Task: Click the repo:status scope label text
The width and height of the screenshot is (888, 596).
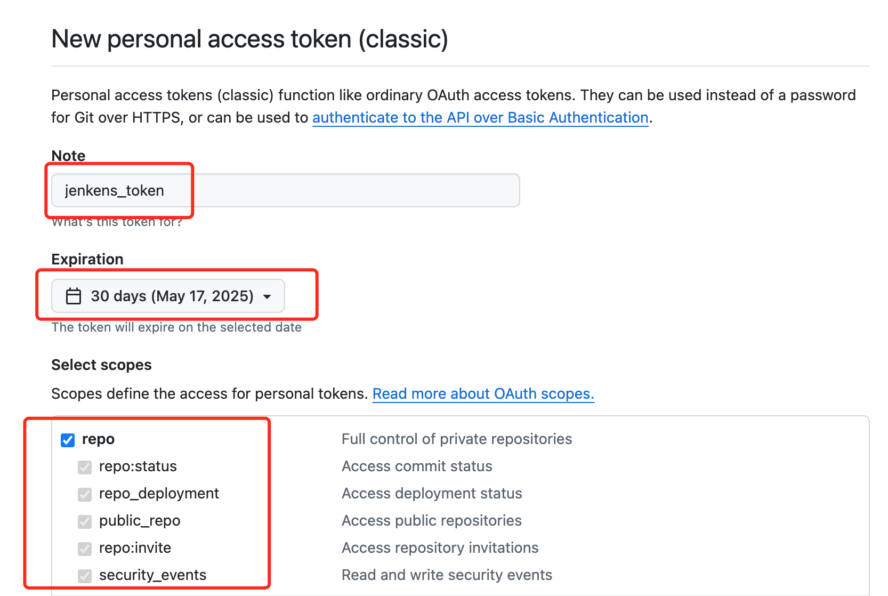Action: tap(138, 466)
